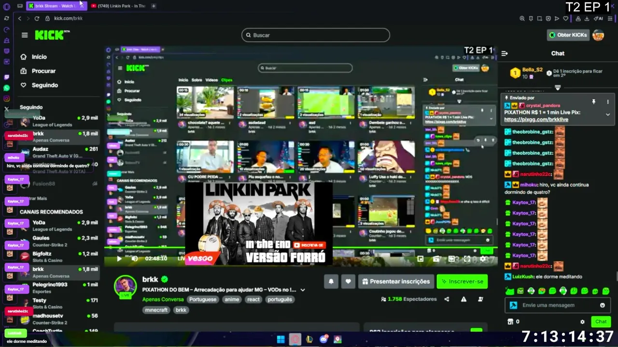Expand the stream title chevron
The width and height of the screenshot is (618, 347).
pos(303,290)
